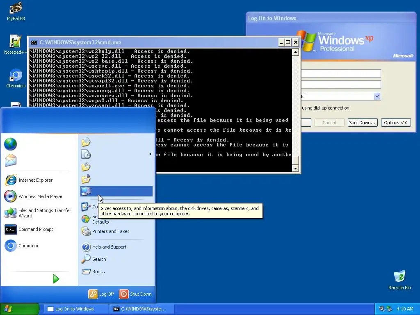This screenshot has width=420, height=315.
Task: Click the password field in logon dialog
Action: (341, 84)
